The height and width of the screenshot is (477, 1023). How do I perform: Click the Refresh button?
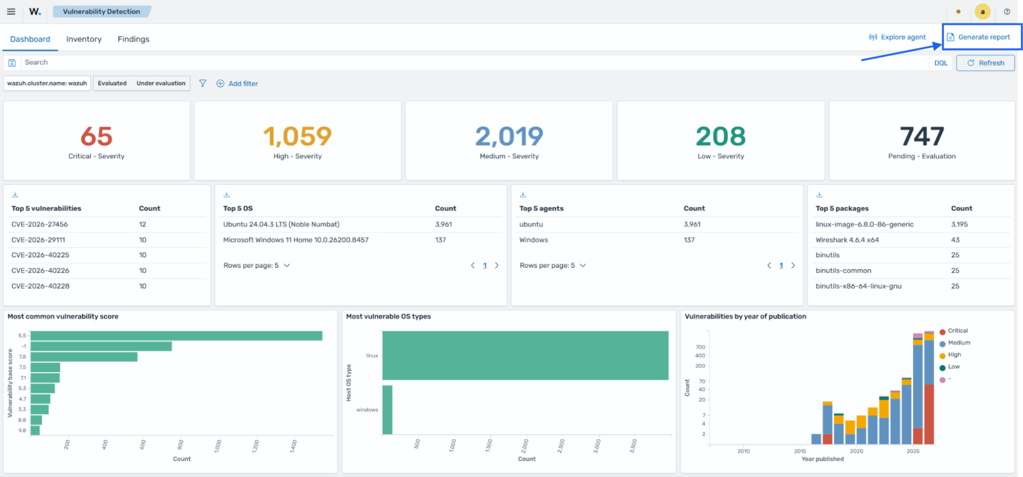pos(985,63)
